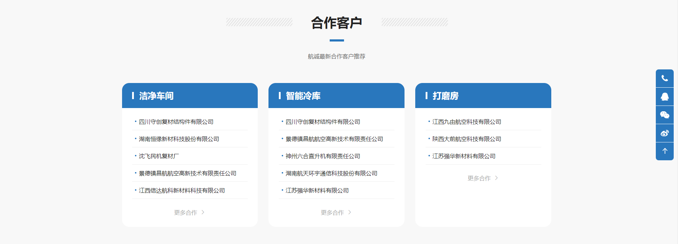
Task: Click 江西信达航科新材料科技有限公司
Action: click(182, 191)
